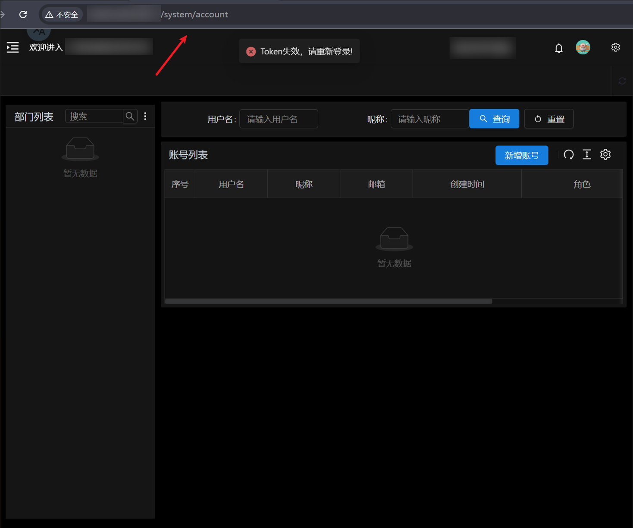Collapse the sidebar menu hamburger icon
Viewport: 633px width, 528px height.
tap(13, 47)
